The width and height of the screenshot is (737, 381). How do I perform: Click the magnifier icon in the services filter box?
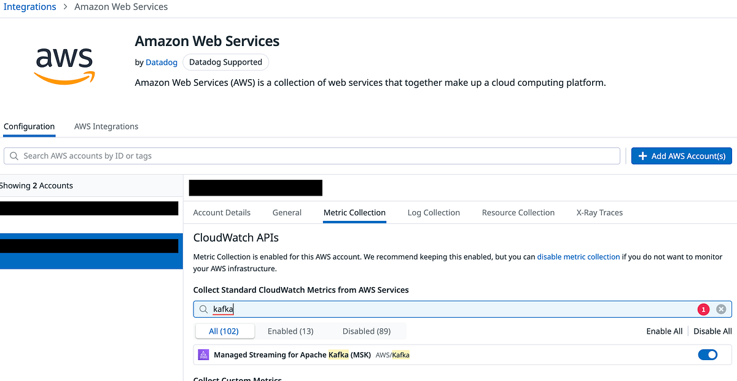(203, 309)
